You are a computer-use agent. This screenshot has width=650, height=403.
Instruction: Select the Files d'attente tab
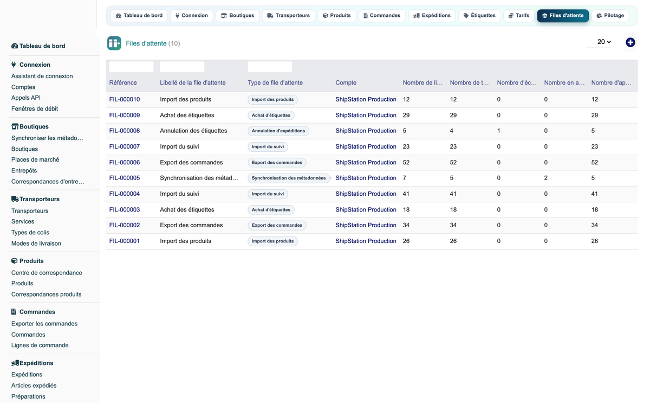(563, 16)
